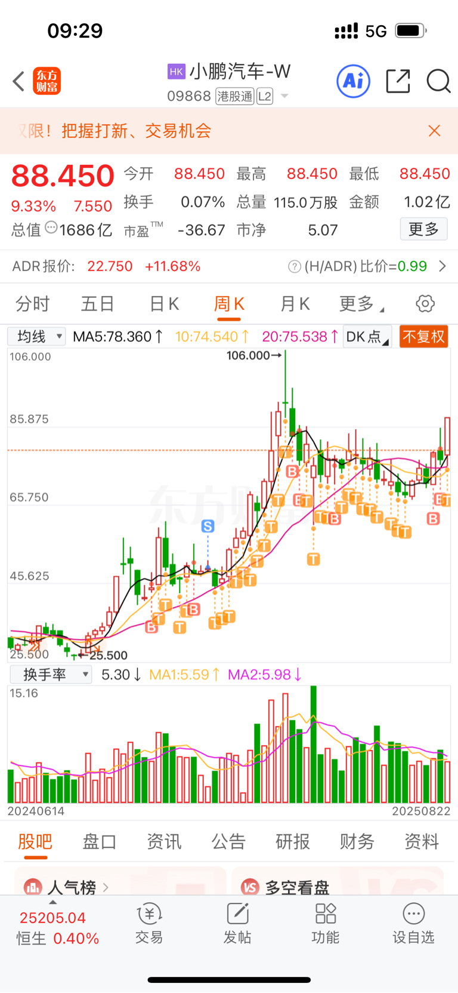Tap the MA1:5.59 turnover value
The width and height of the screenshot is (458, 993).
pyautogui.click(x=185, y=675)
